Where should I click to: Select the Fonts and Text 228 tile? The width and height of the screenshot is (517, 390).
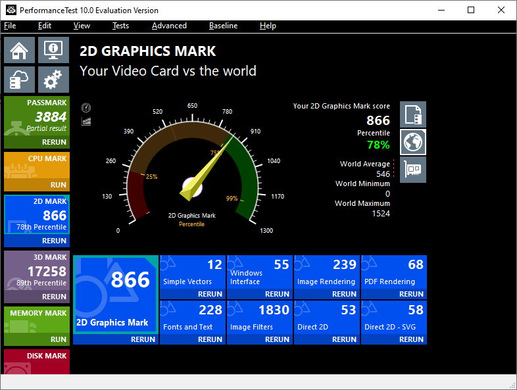[x=193, y=318]
